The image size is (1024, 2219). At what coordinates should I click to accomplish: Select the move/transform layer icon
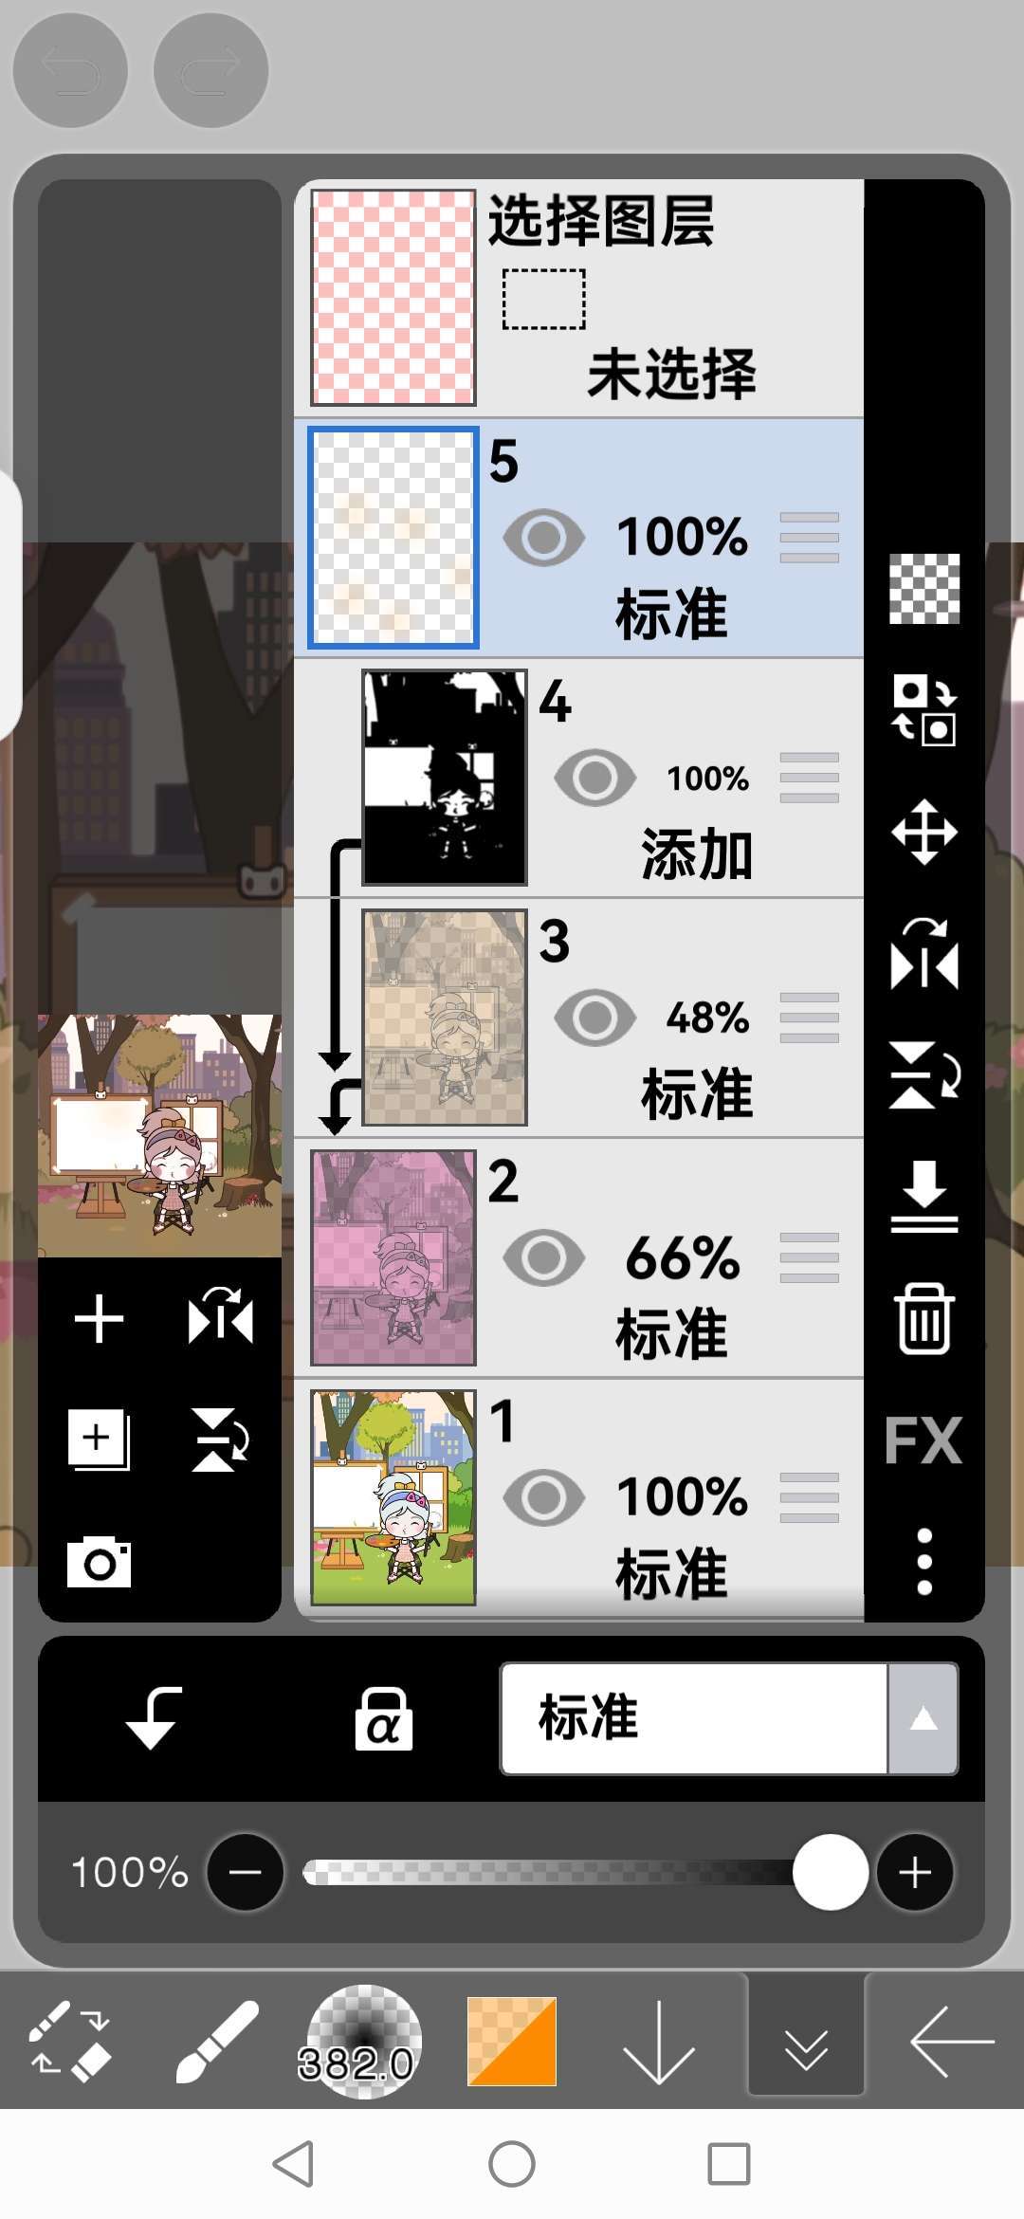(x=923, y=833)
